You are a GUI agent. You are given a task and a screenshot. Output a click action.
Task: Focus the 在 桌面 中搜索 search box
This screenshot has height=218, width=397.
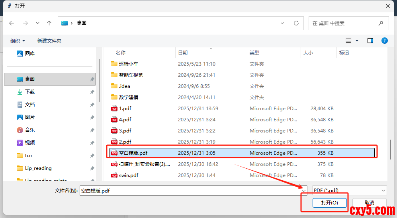pos(349,23)
